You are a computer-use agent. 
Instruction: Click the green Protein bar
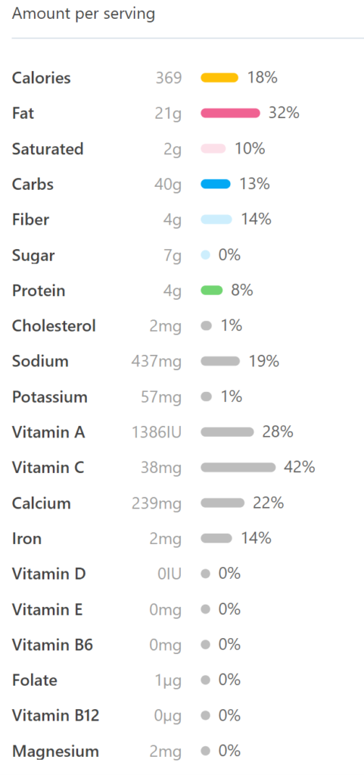pyautogui.click(x=212, y=290)
